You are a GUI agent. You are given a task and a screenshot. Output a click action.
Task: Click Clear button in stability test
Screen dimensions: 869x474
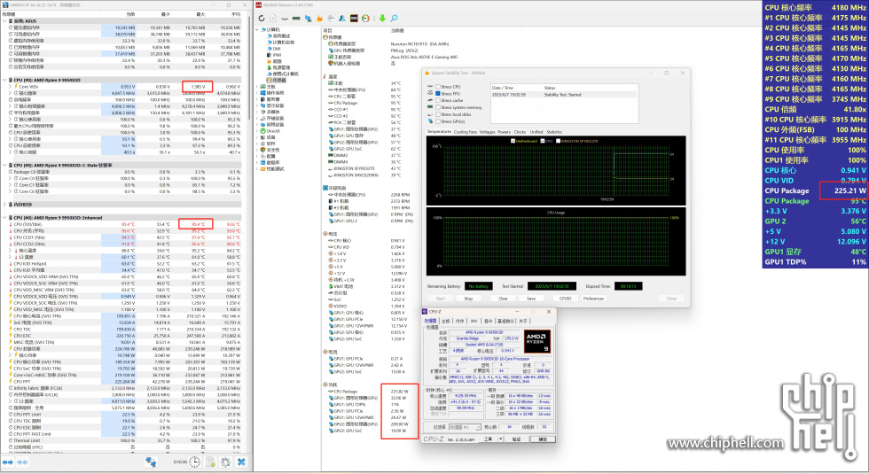click(x=503, y=299)
